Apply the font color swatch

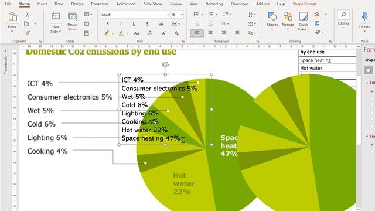click(x=121, y=33)
